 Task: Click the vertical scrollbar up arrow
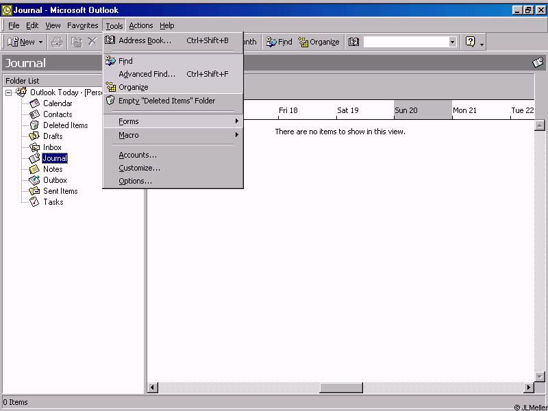[x=540, y=125]
